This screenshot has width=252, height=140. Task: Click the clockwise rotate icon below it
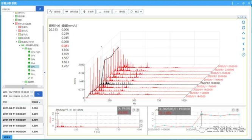[243, 28]
